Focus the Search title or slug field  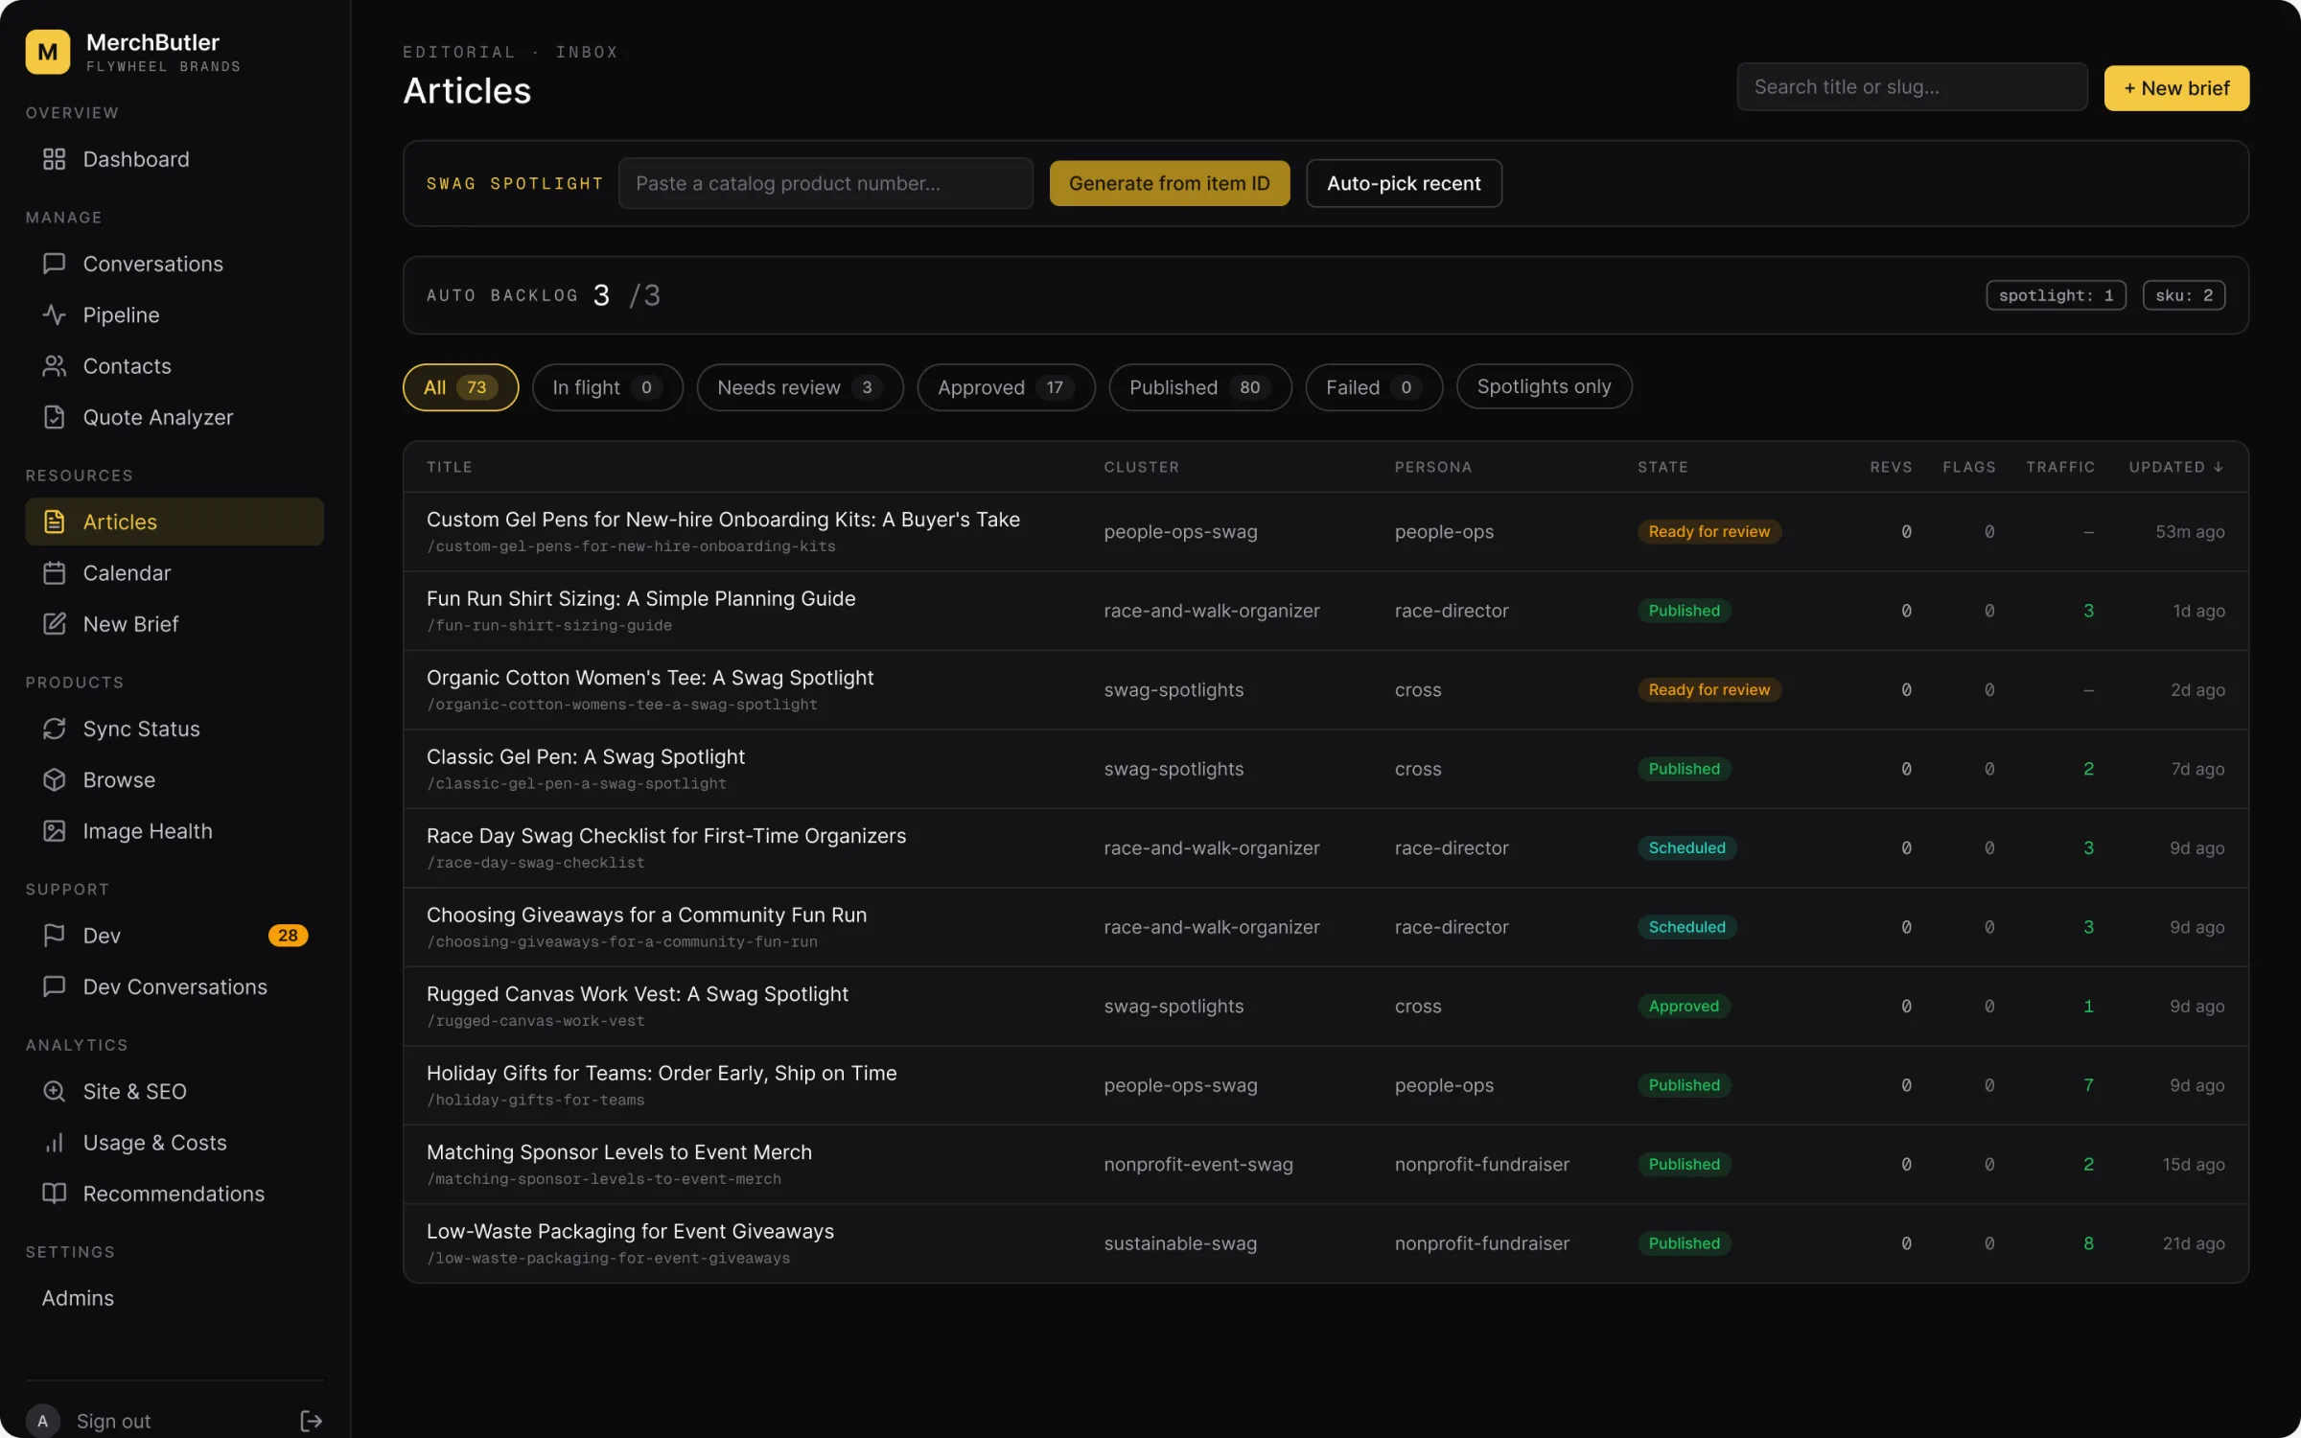pyautogui.click(x=1912, y=87)
